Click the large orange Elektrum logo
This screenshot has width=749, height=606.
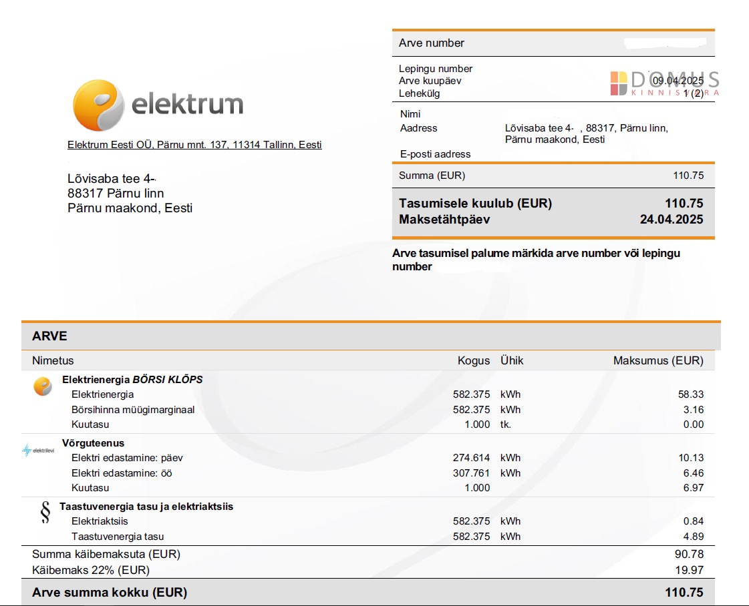98,105
